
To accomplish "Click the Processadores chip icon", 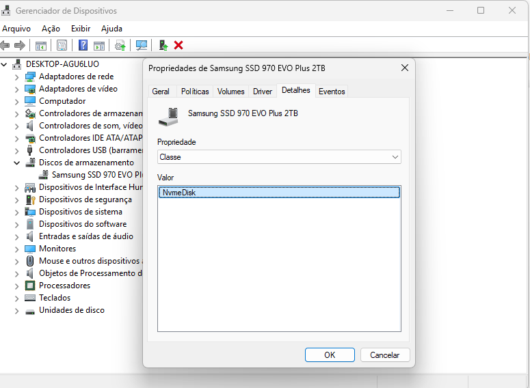I will coord(30,286).
